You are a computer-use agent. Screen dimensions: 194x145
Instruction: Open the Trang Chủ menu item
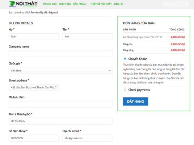[50, 4]
